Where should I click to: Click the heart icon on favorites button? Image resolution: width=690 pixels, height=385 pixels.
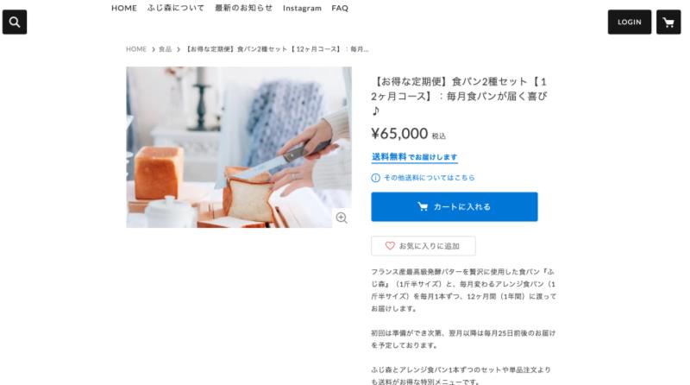click(x=390, y=246)
